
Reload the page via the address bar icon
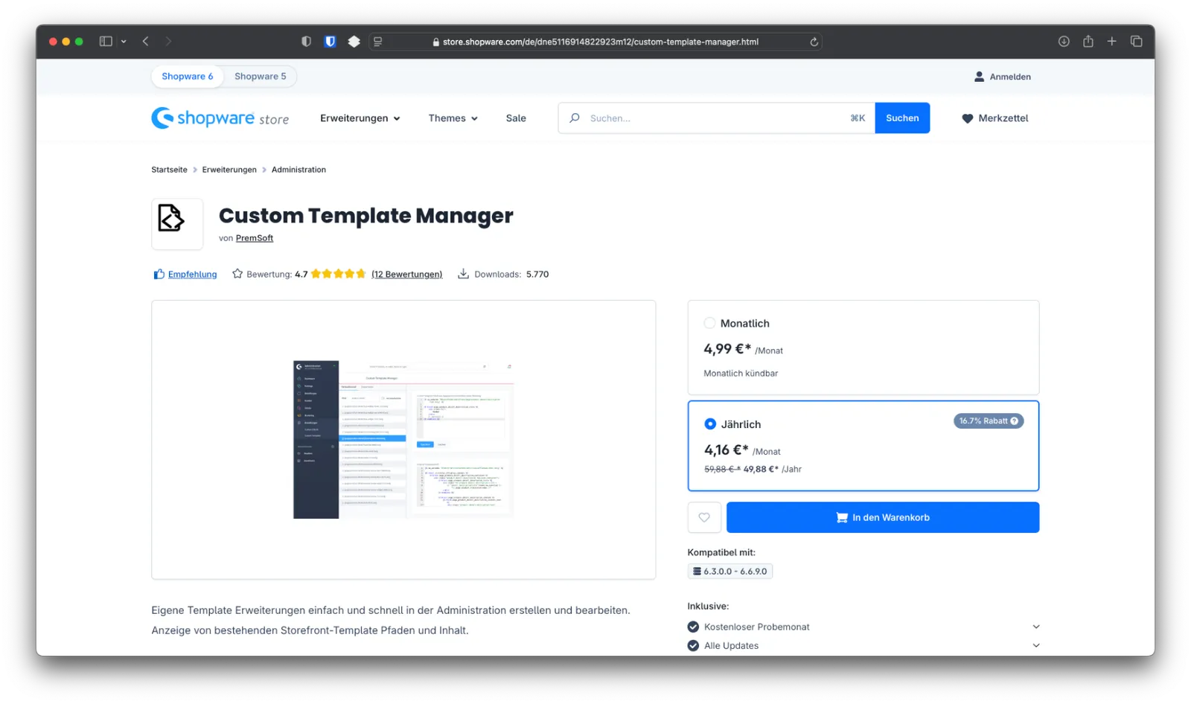[x=814, y=42]
